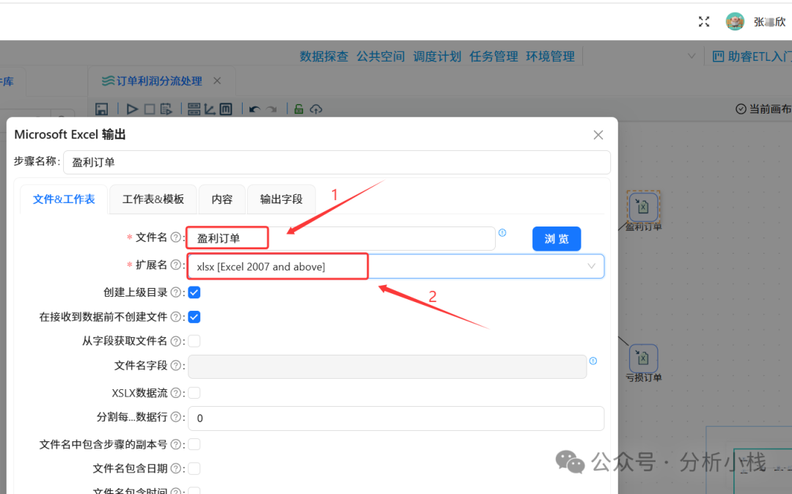This screenshot has width=792, height=494.
Task: Click the 文件名 input containing 盈利订单
Action: 342,238
